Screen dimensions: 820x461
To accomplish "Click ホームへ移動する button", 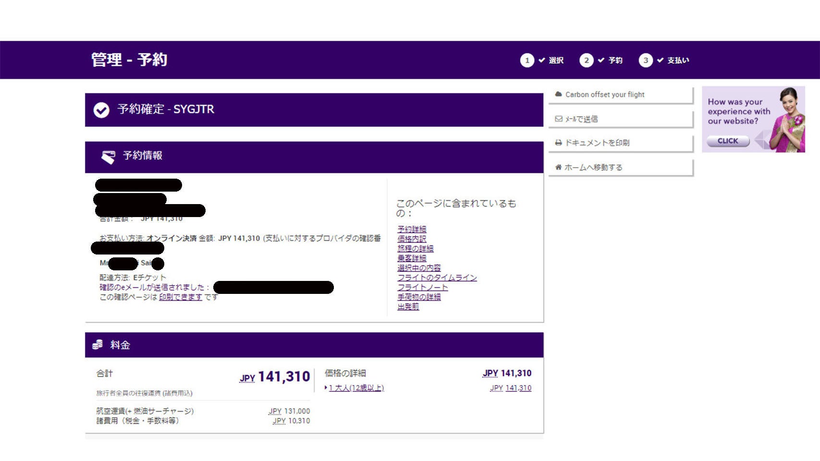I will pyautogui.click(x=593, y=167).
